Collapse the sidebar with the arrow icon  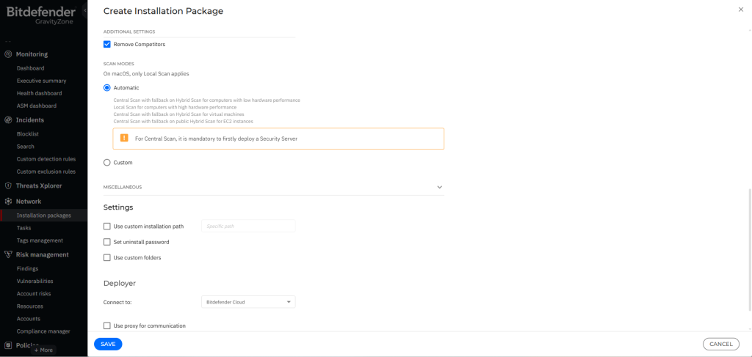pos(84,11)
